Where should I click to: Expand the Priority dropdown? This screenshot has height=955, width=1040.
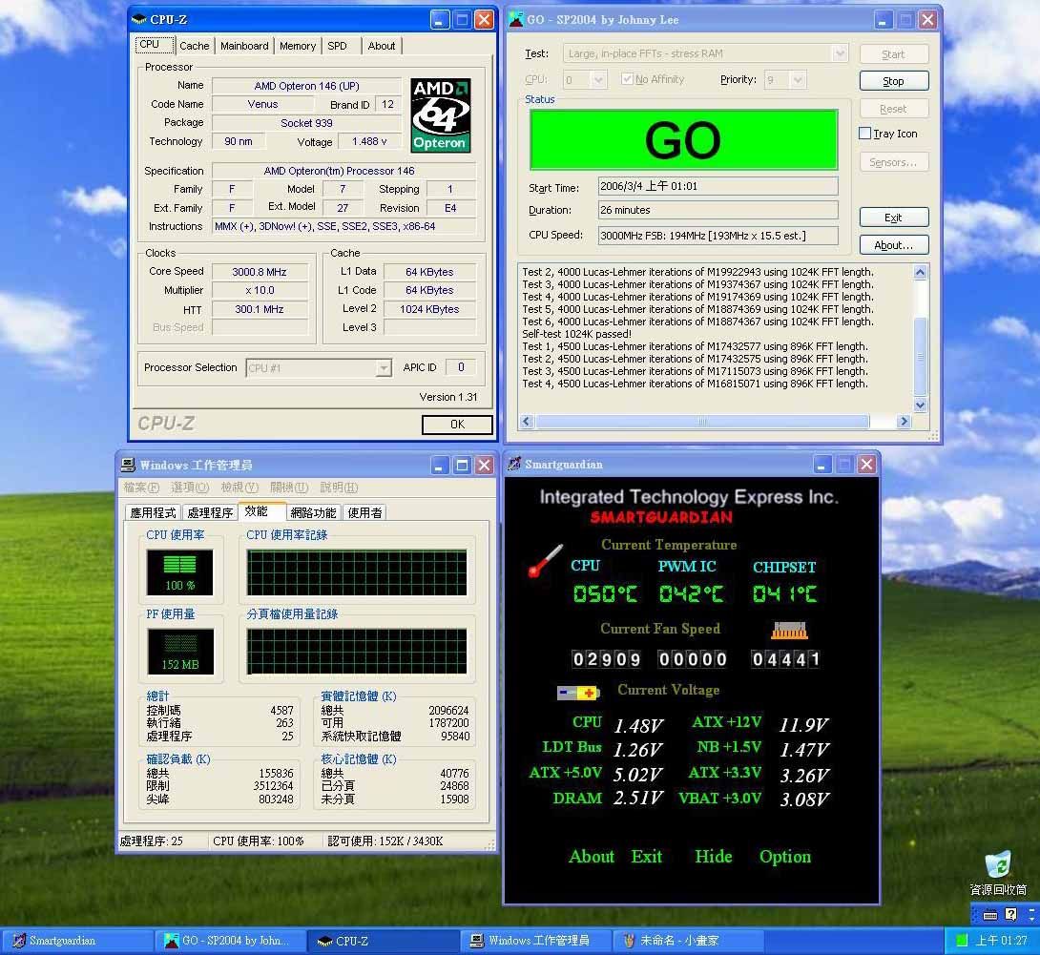(798, 80)
